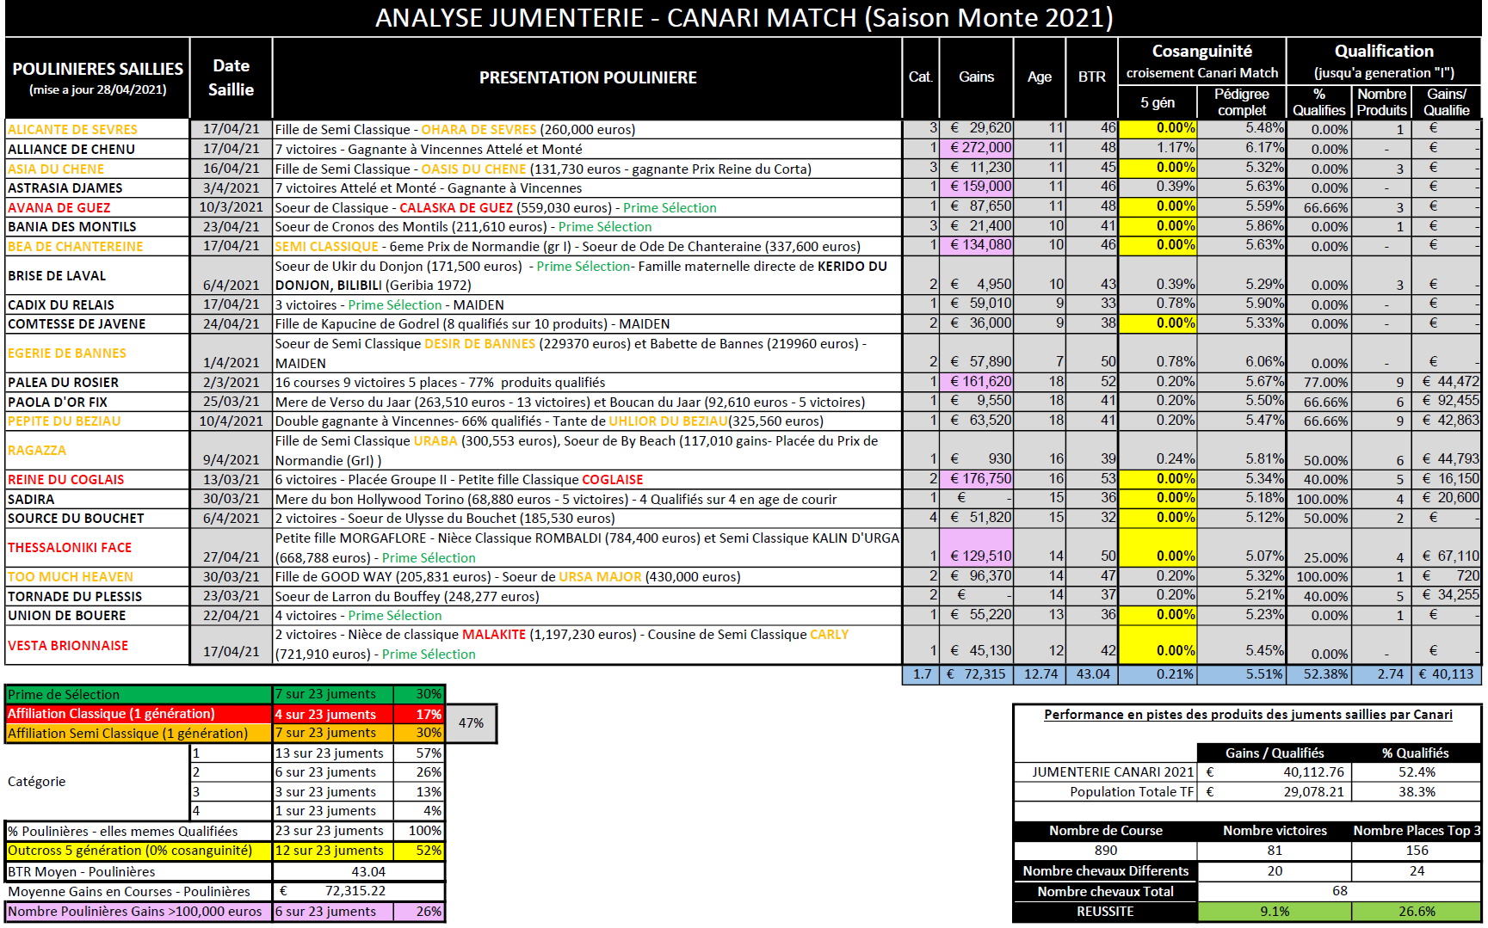Select the VESTA BRIONNAISE name cell
The height and width of the screenshot is (928, 1488).
(x=97, y=645)
